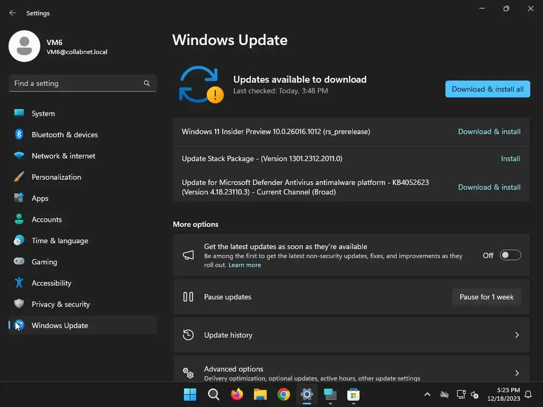Click the network display icon in system tray
Image resolution: width=543 pixels, height=407 pixels.
tap(461, 394)
